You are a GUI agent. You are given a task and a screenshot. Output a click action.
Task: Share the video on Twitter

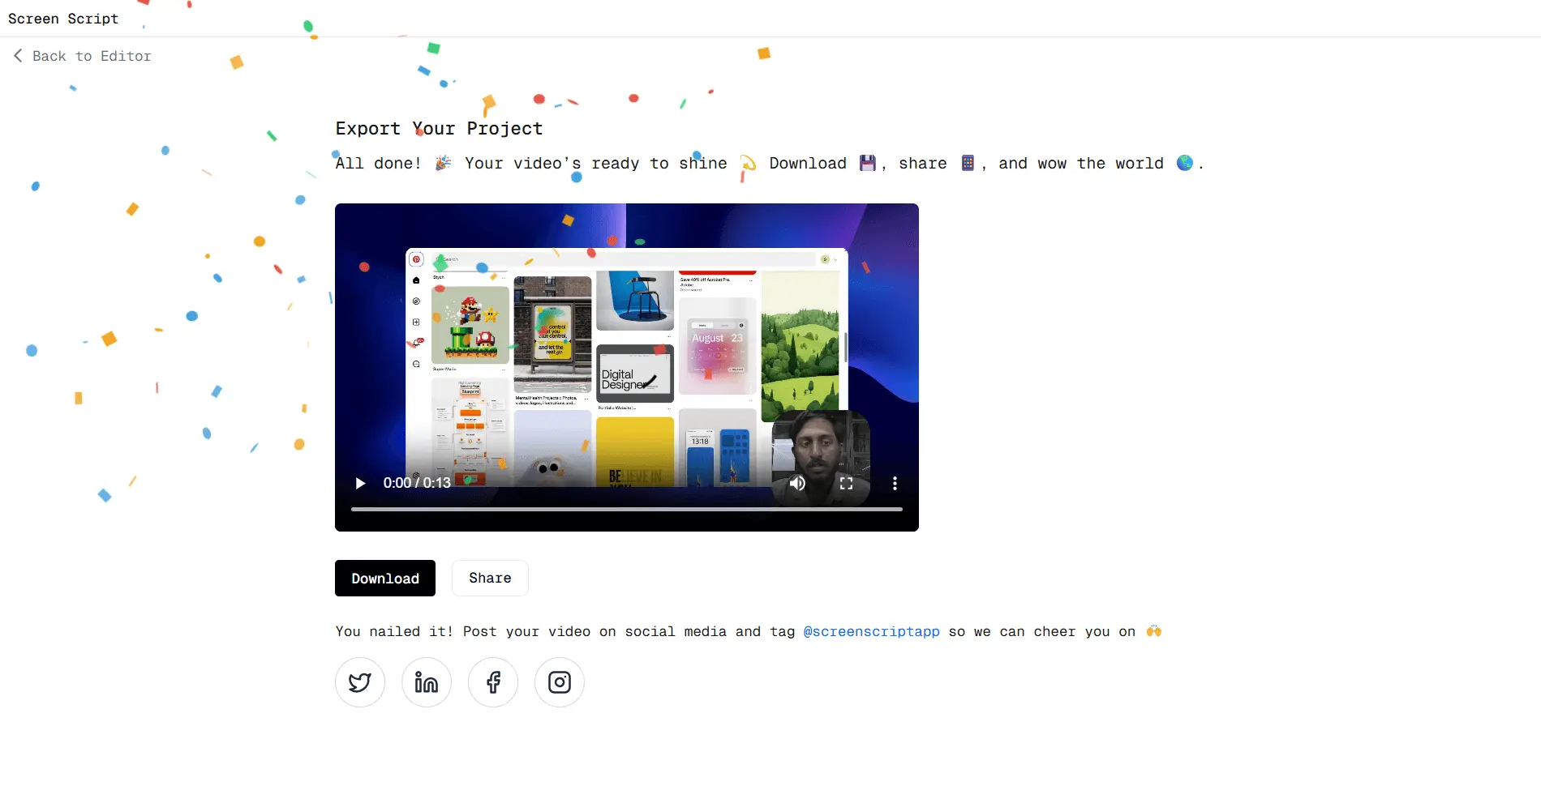point(359,682)
